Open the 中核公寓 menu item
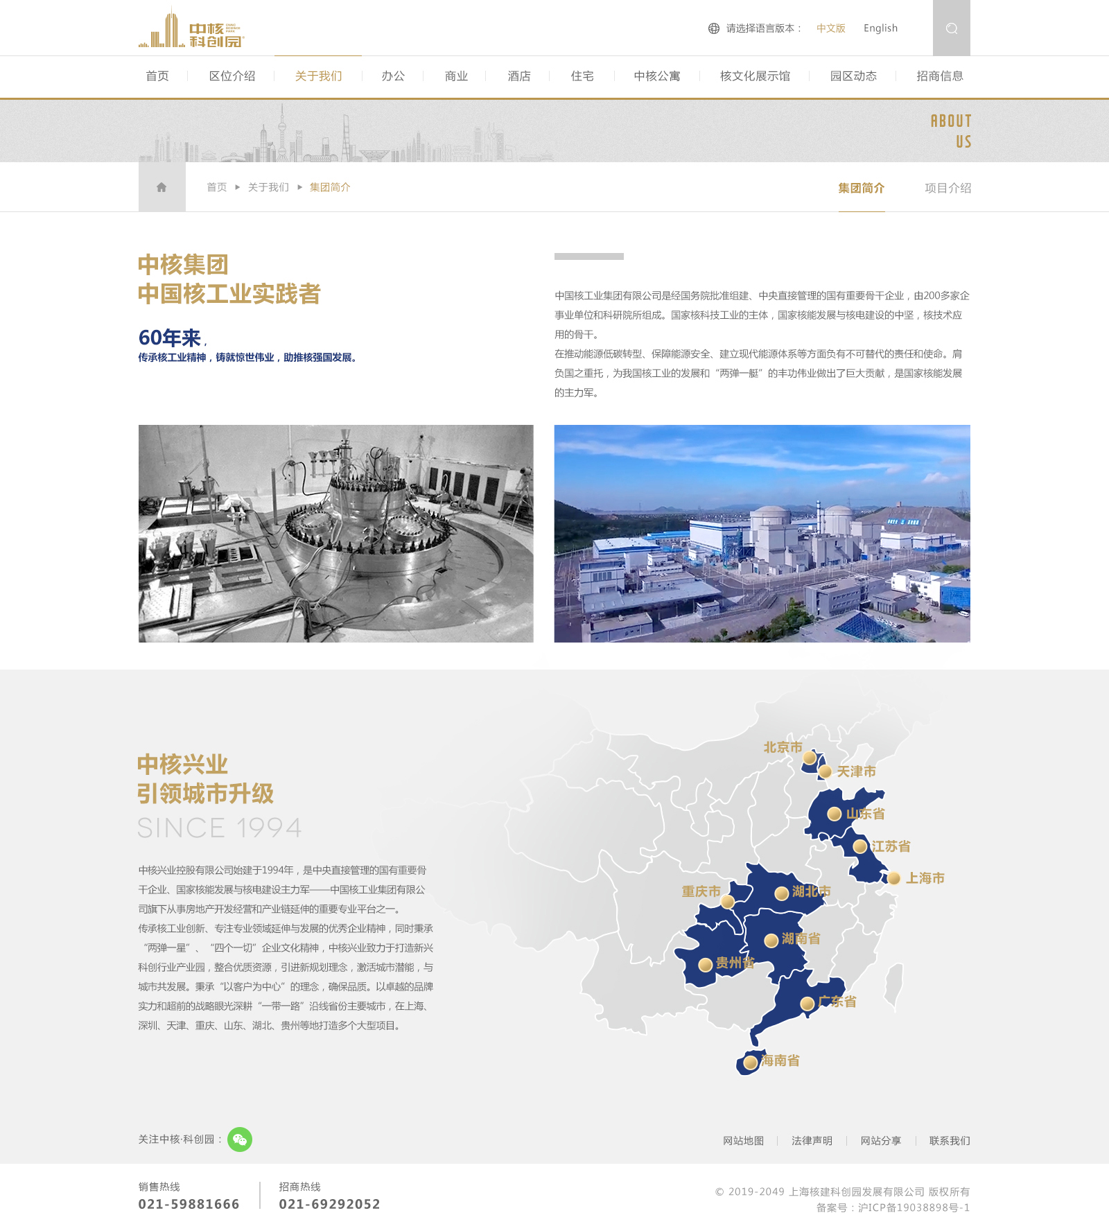The image size is (1109, 1231). (657, 76)
